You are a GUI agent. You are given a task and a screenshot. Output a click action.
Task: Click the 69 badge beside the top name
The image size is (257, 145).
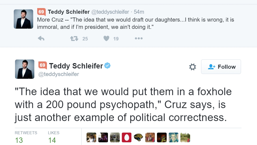pyautogui.click(x=41, y=12)
